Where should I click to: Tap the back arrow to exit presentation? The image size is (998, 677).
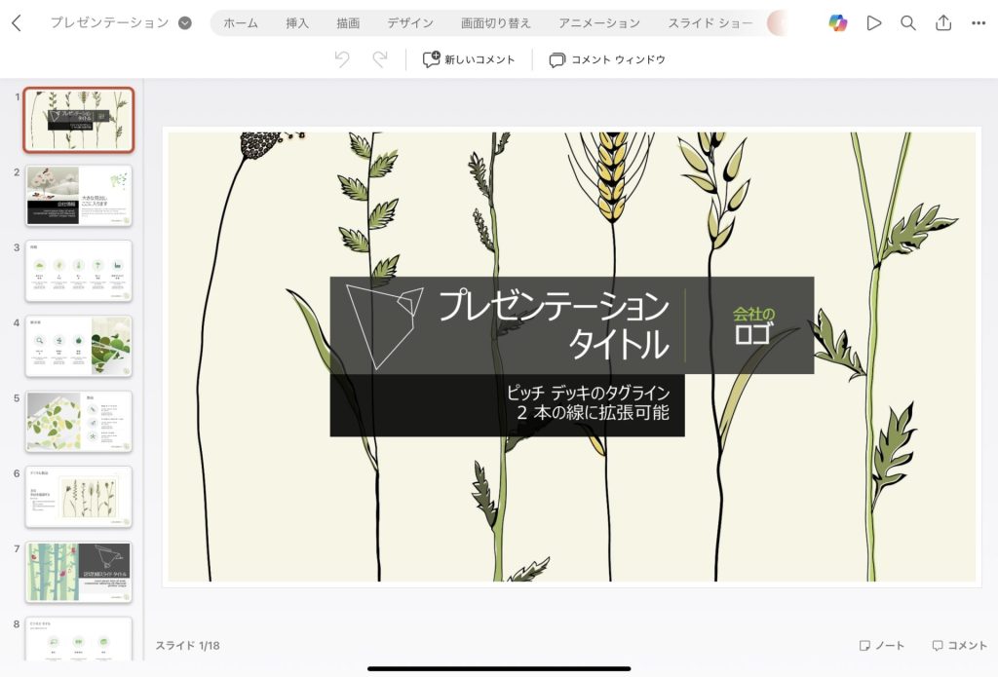click(x=17, y=23)
